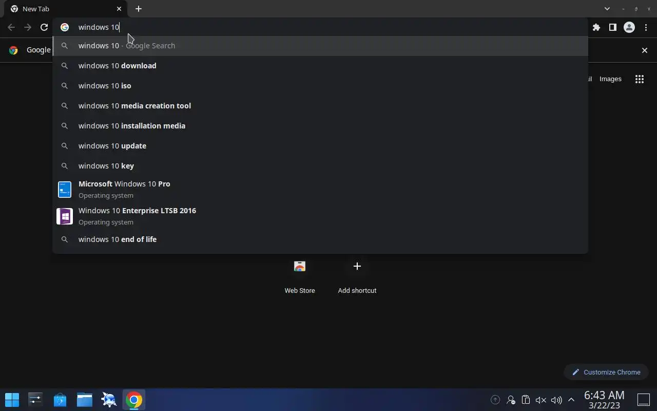Click the Add shortcut plus button
The width and height of the screenshot is (657, 411).
click(357, 266)
